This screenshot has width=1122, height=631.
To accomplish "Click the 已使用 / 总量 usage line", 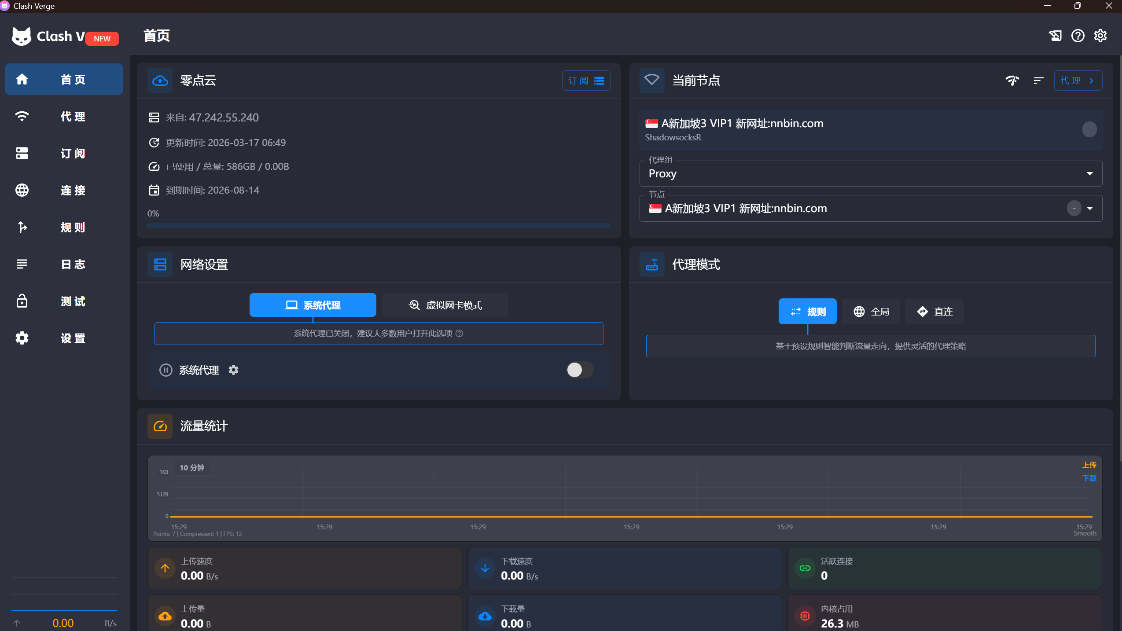I will pos(227,166).
